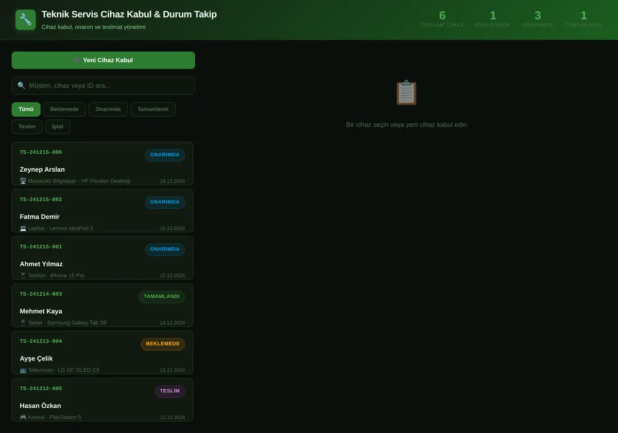The width and height of the screenshot is (618, 433).
Task: Click the clipboard icon in empty panel
Action: 406,93
